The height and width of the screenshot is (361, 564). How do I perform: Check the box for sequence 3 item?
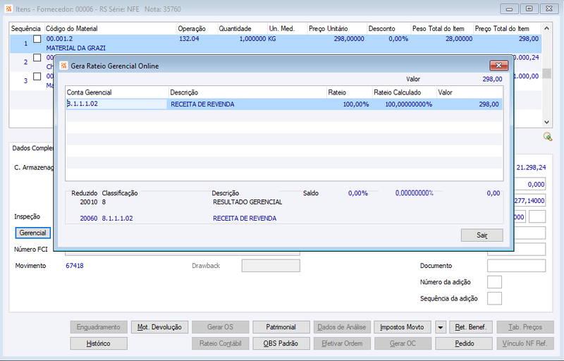click(37, 76)
